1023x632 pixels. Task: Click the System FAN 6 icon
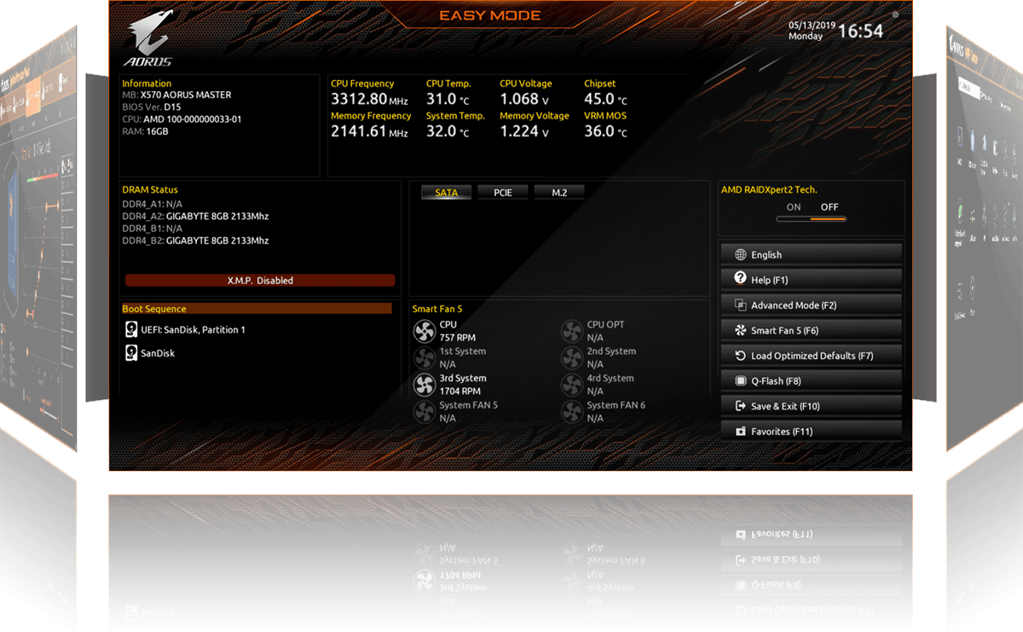(572, 412)
